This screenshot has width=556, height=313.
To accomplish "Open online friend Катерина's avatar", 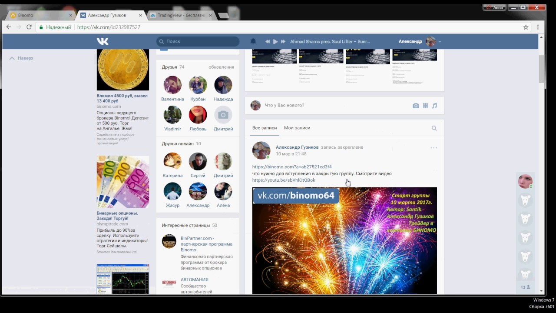I will click(172, 161).
